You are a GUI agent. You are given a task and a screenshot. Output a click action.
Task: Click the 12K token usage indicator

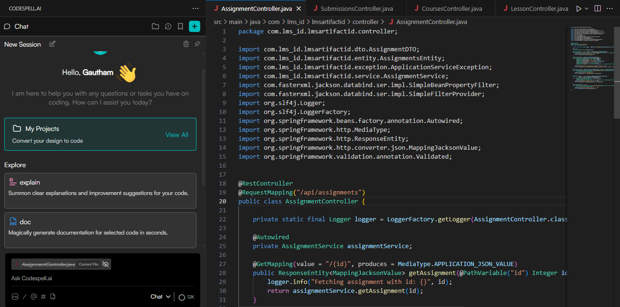click(186, 297)
